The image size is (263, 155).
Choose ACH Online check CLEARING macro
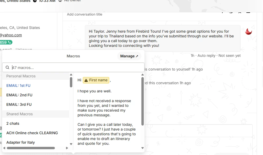(32, 133)
